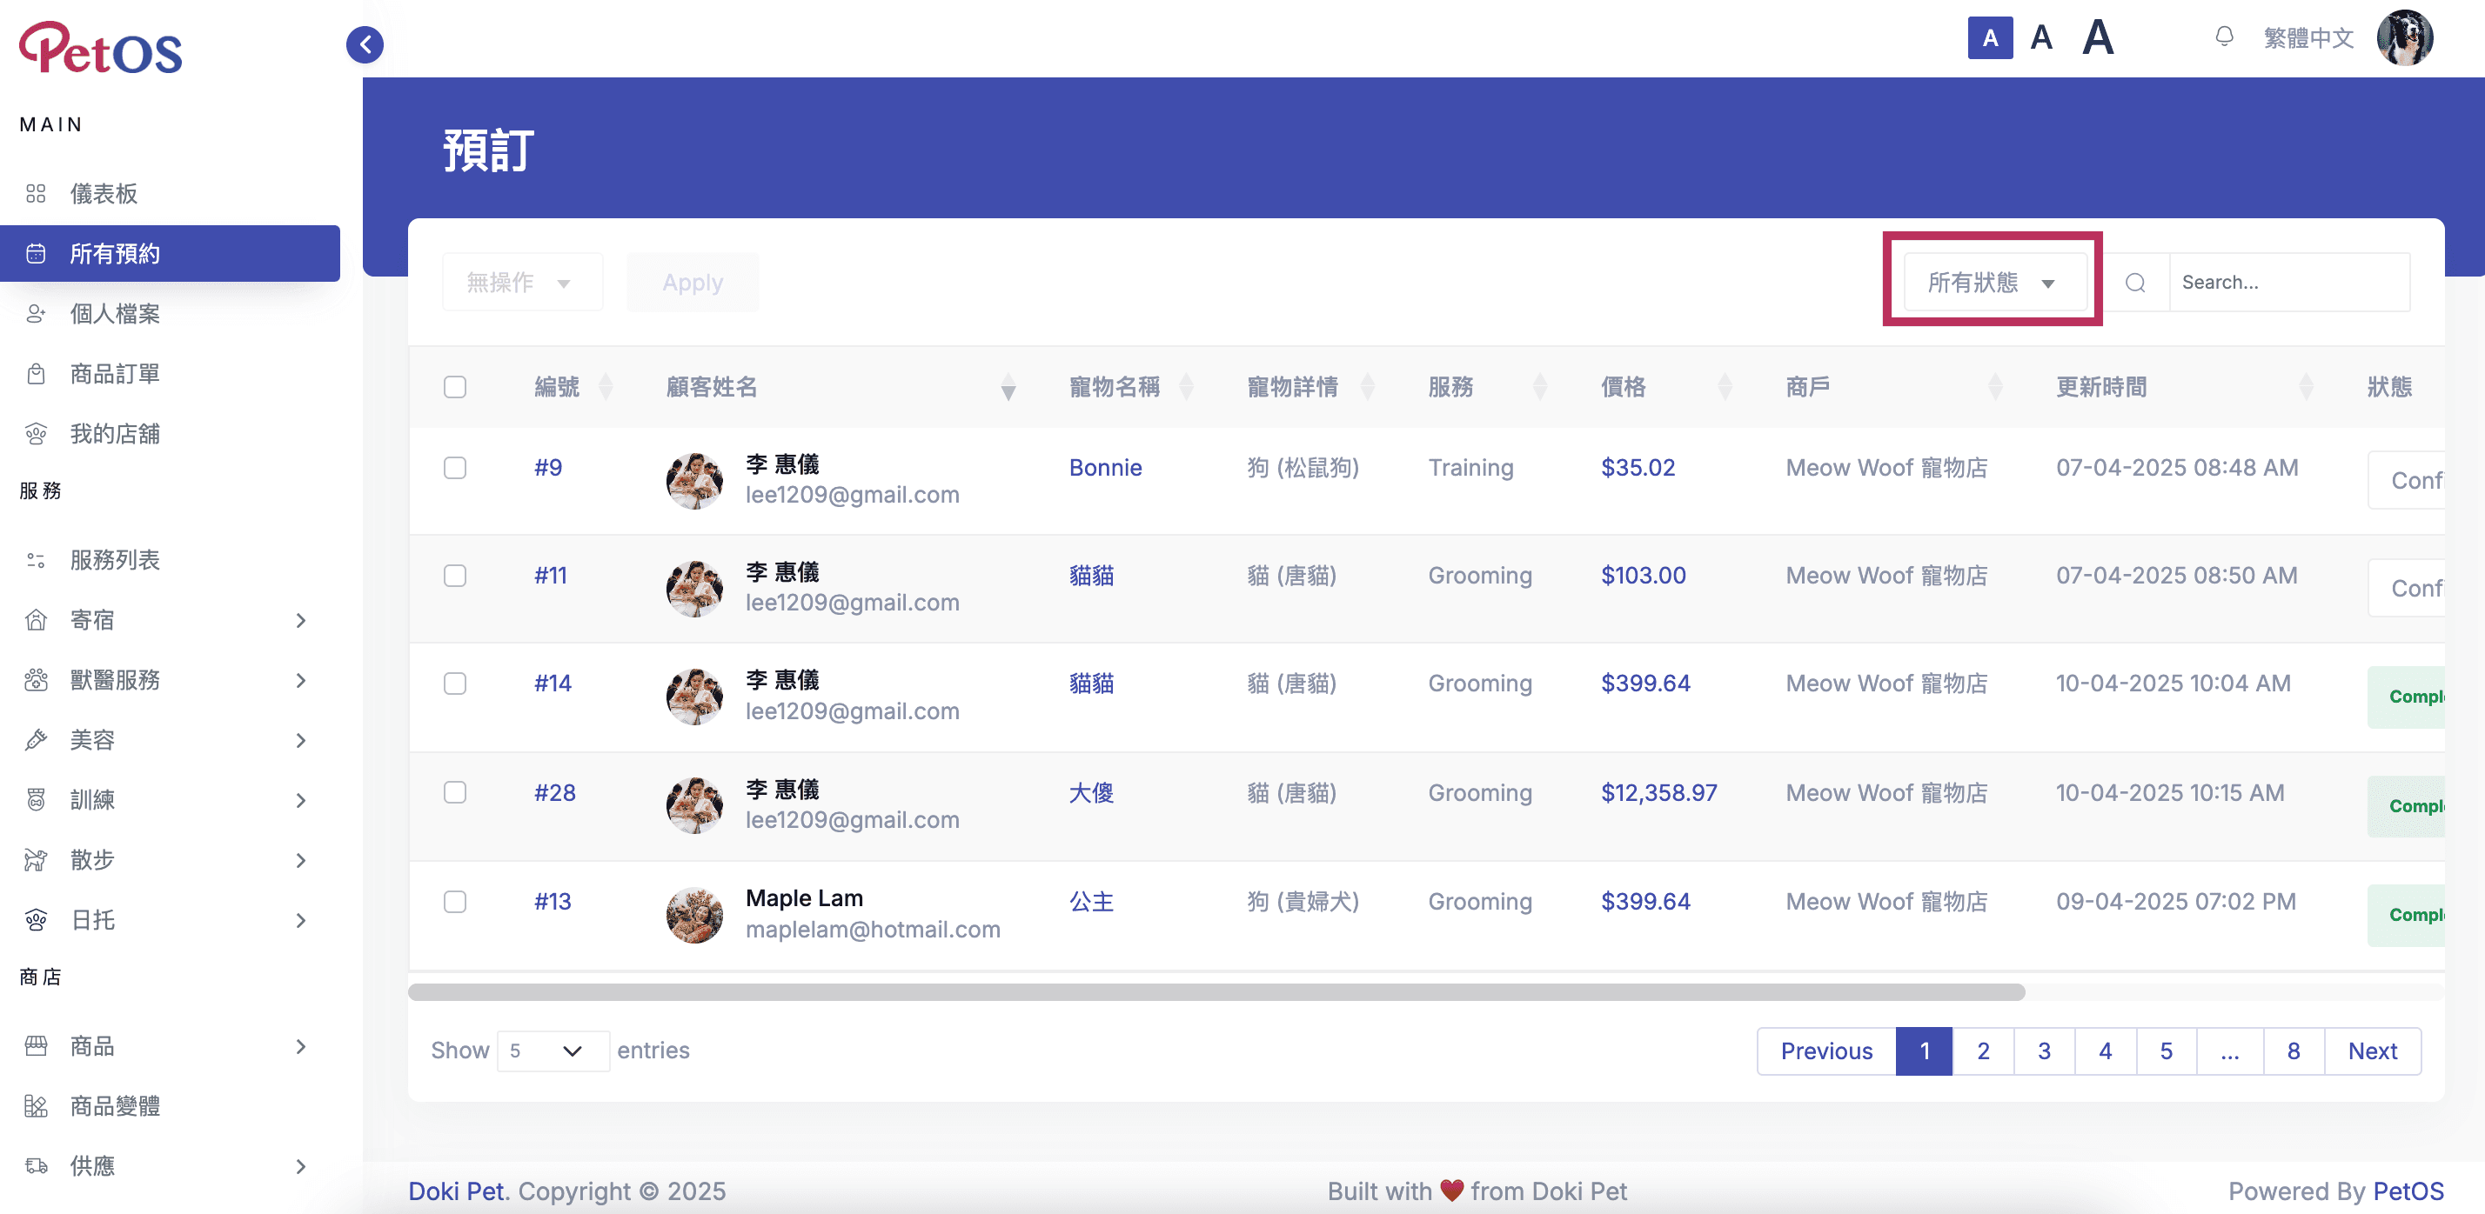The width and height of the screenshot is (2485, 1214).
Task: Expand the 寄宿 submenu chevron
Action: [x=301, y=620]
